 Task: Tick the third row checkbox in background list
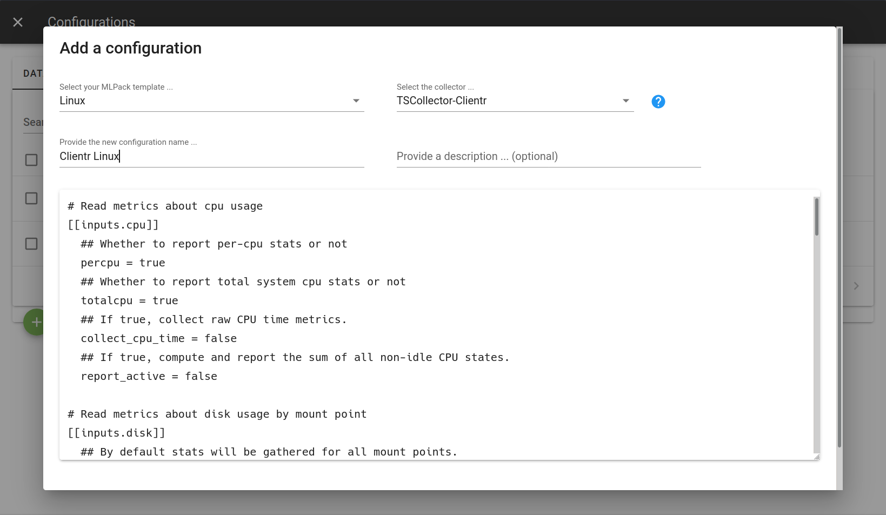[31, 244]
